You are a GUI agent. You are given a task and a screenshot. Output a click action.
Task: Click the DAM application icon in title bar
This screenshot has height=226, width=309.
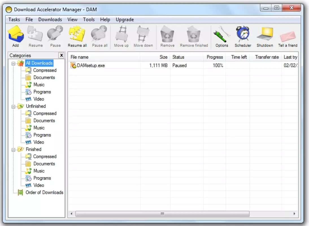click(x=9, y=9)
